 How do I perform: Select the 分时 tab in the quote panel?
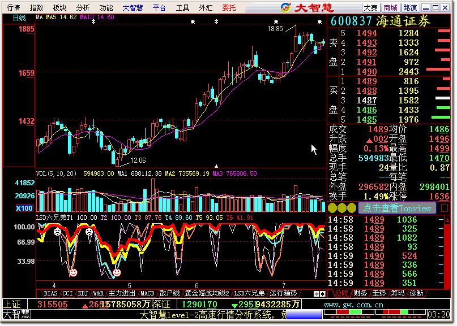(341, 293)
